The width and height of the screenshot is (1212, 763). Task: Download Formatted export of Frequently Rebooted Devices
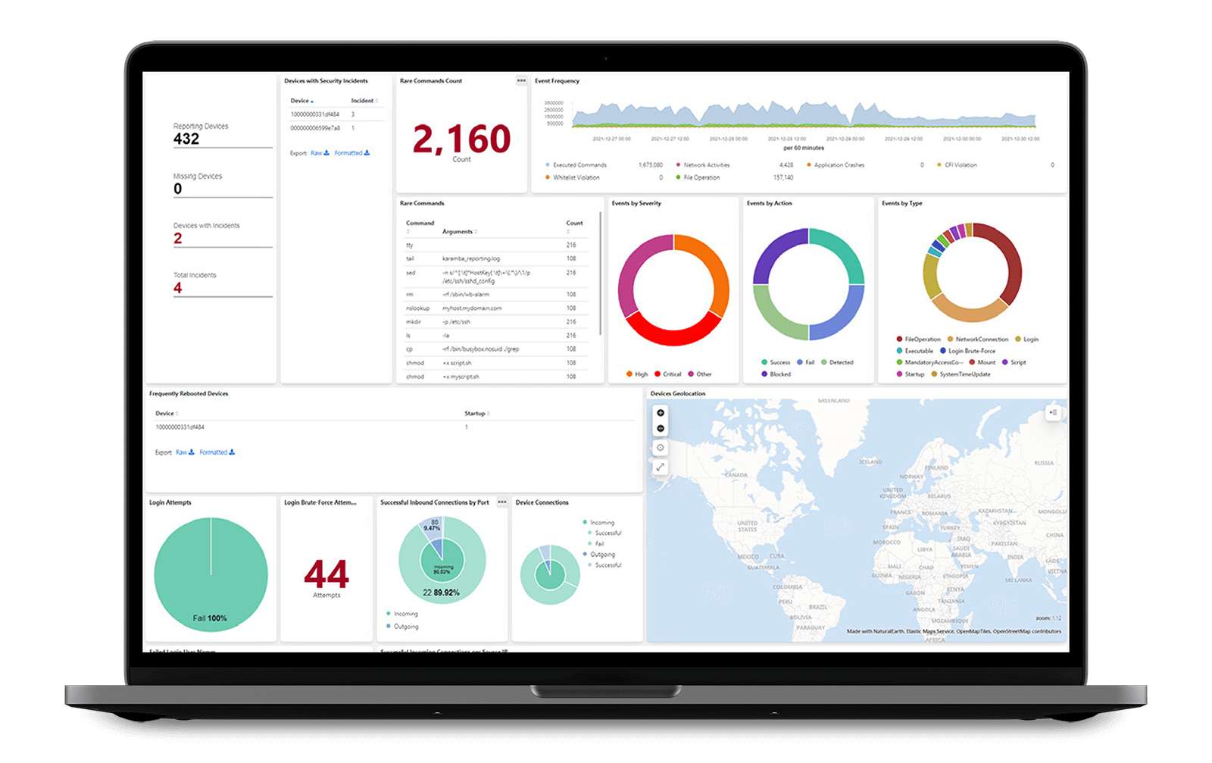tap(217, 452)
